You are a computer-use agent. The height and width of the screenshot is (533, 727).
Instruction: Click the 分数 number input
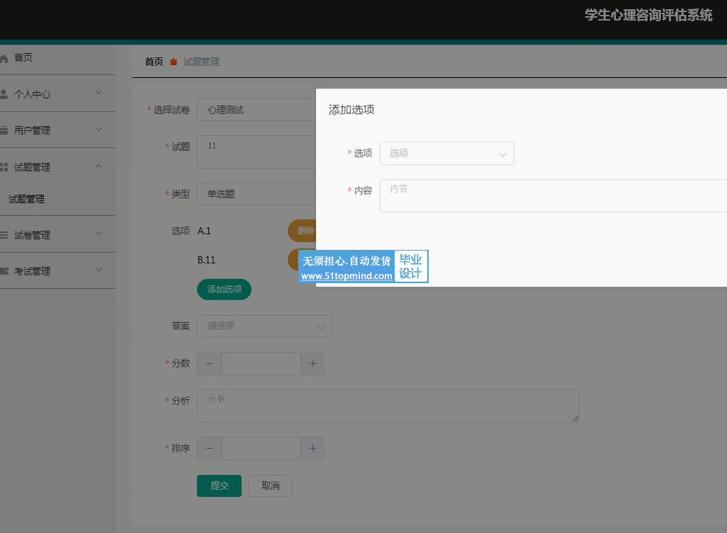click(x=261, y=364)
